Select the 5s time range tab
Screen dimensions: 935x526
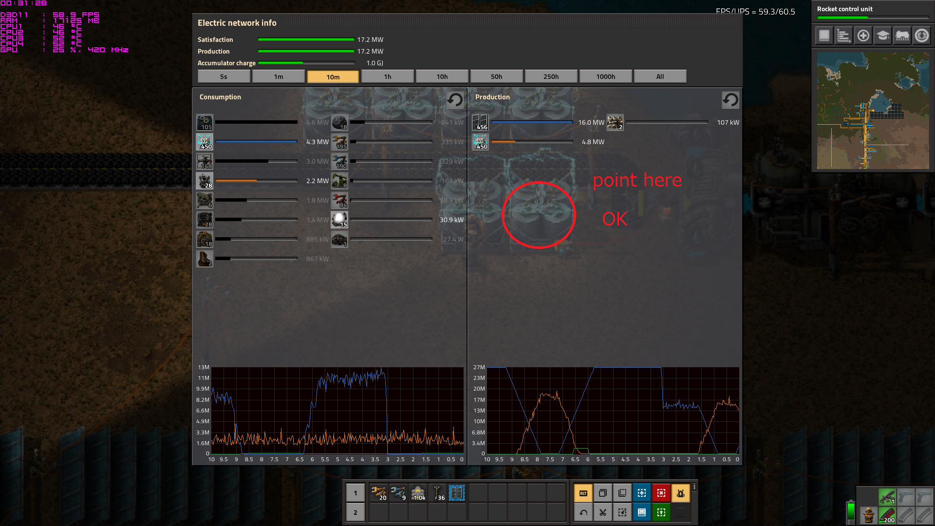[x=224, y=76]
